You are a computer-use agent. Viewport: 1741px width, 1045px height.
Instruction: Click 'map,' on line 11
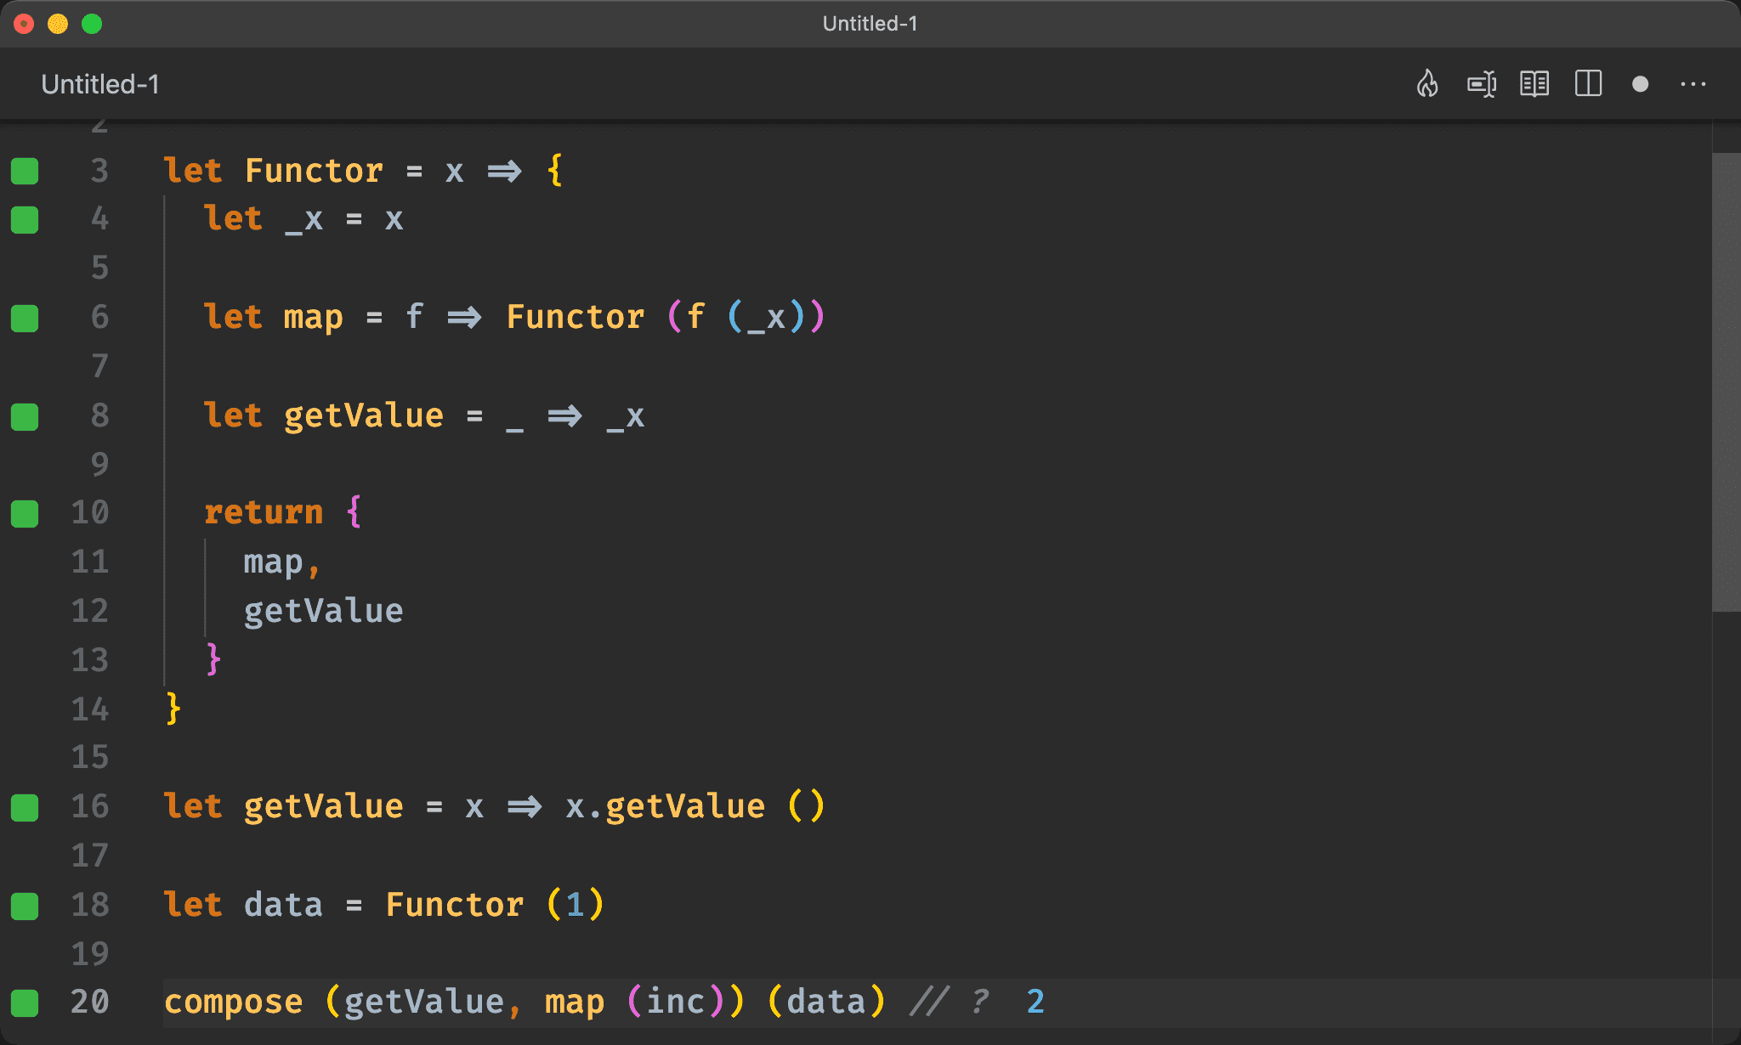[282, 562]
